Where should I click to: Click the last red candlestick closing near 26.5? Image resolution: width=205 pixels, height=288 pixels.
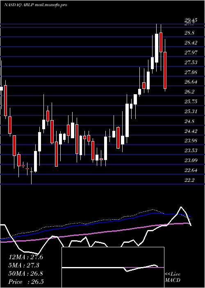coord(165,70)
